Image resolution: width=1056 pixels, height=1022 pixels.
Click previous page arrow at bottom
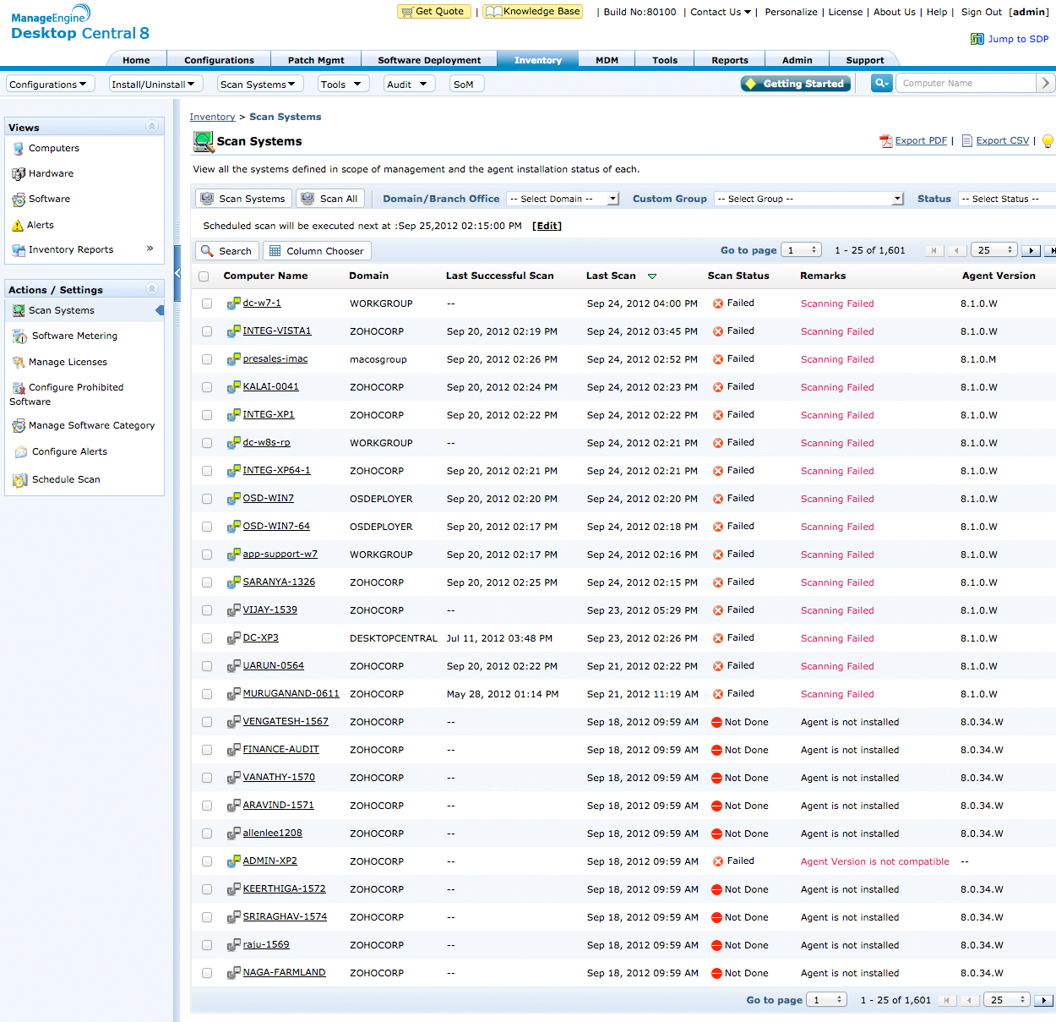(971, 1000)
